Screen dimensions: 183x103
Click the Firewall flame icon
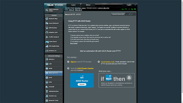pyautogui.click(x=47, y=87)
